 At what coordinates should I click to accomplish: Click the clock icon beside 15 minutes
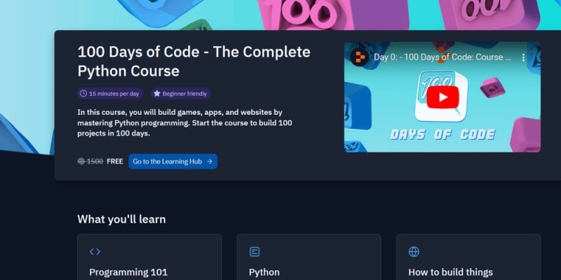click(x=83, y=93)
